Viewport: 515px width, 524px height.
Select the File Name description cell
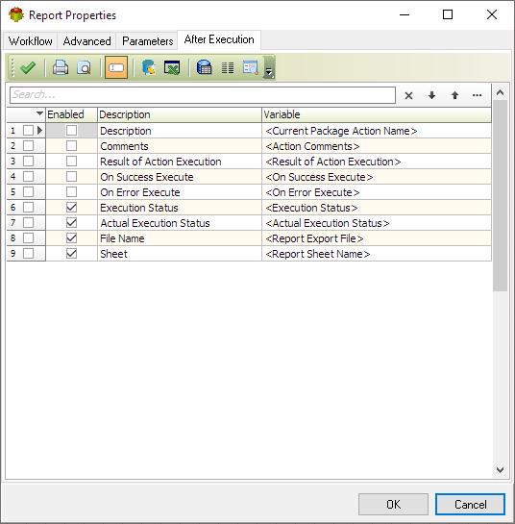coord(180,238)
